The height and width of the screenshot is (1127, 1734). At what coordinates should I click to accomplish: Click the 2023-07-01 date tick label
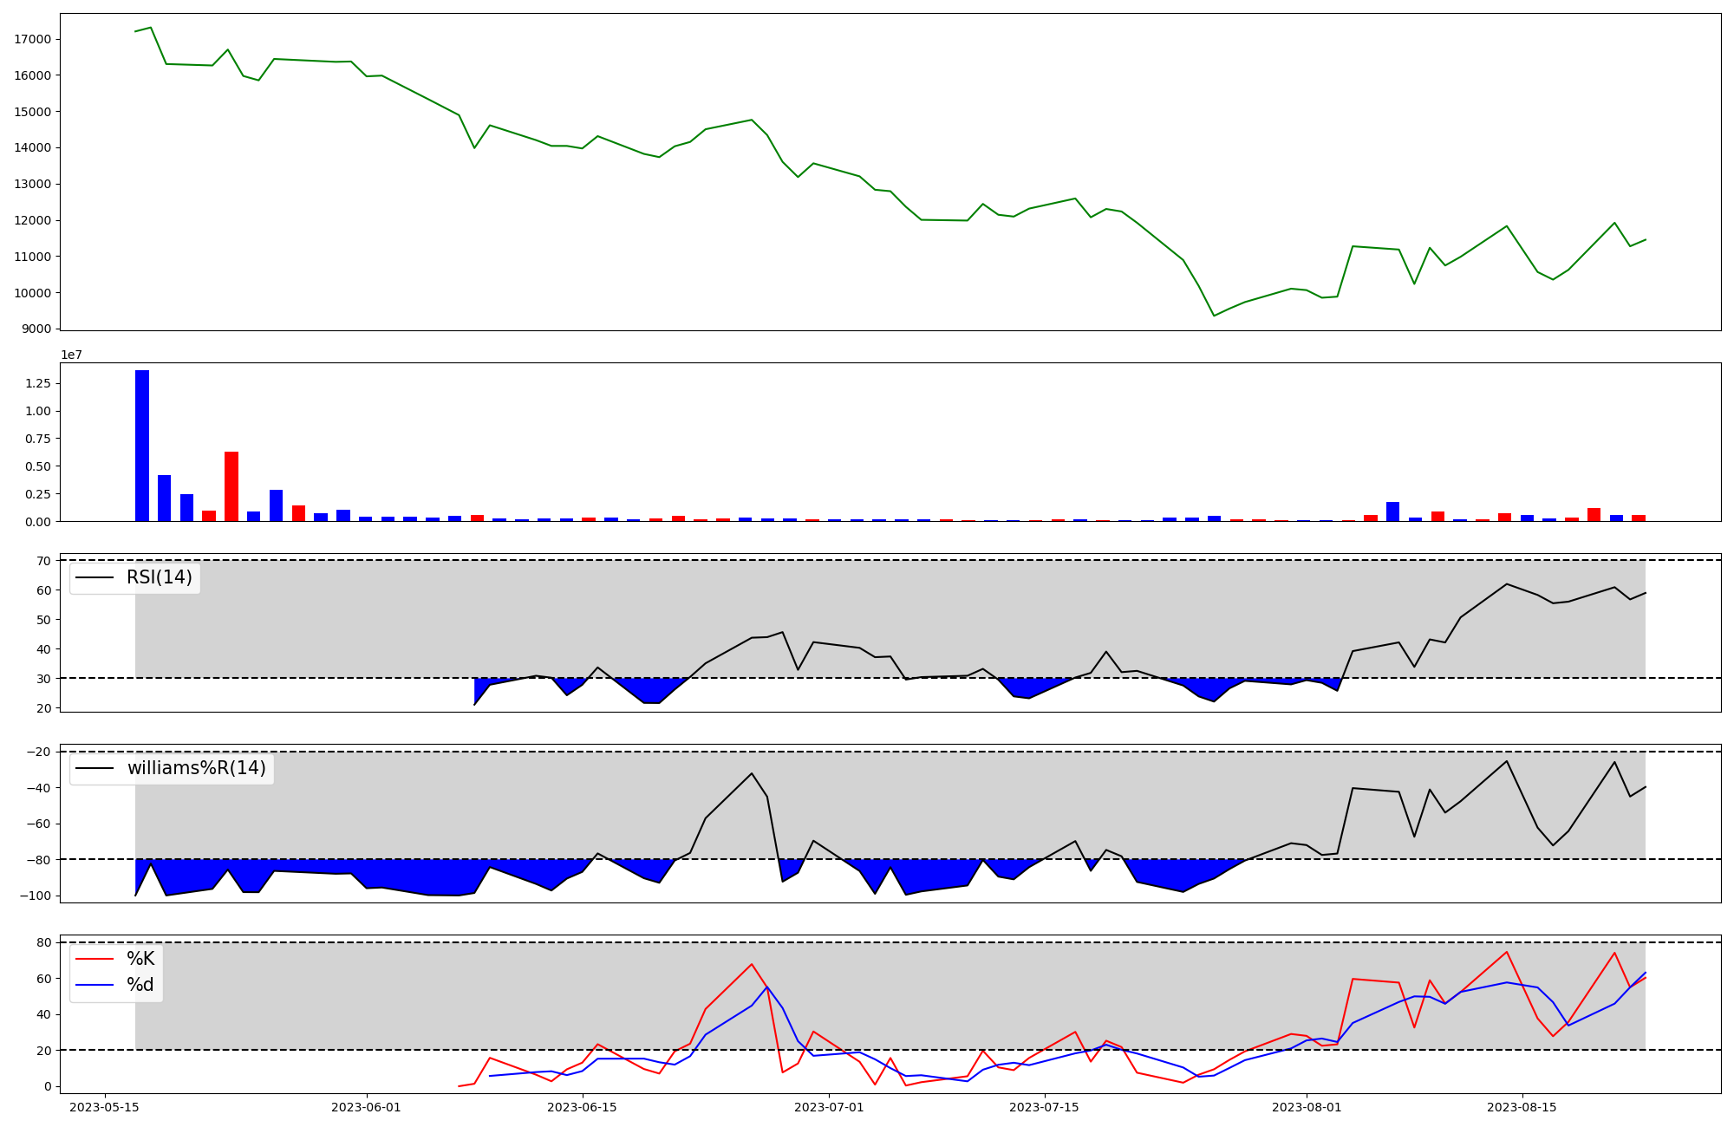pyautogui.click(x=829, y=1107)
